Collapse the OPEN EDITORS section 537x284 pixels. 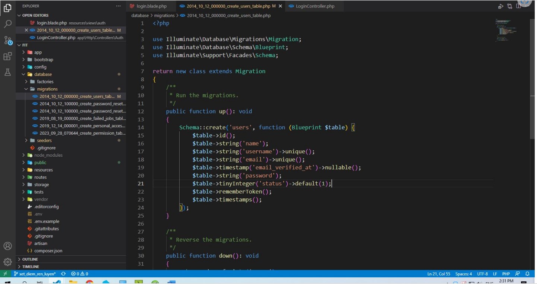tap(35, 16)
